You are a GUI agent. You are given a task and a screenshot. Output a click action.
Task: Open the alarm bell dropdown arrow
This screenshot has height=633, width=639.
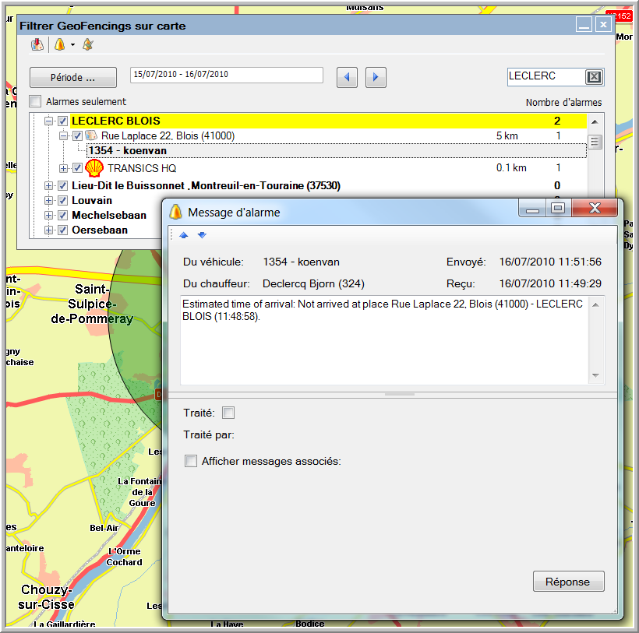(72, 45)
